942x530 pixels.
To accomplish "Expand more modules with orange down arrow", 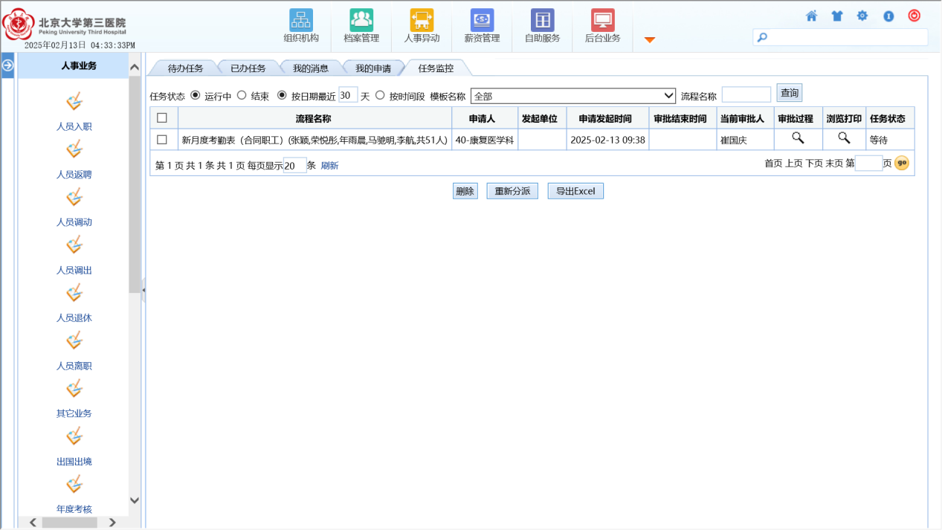I will [650, 40].
